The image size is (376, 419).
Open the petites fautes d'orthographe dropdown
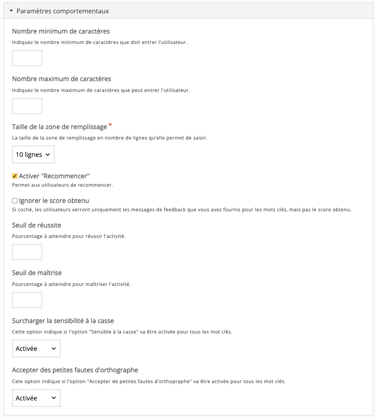pyautogui.click(x=36, y=398)
